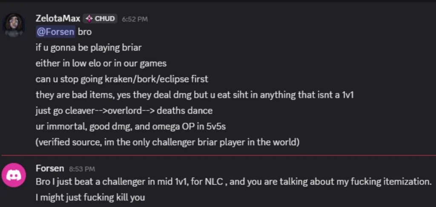Click the red new messages divider line
This screenshot has width=436, height=207.
coord(218,155)
